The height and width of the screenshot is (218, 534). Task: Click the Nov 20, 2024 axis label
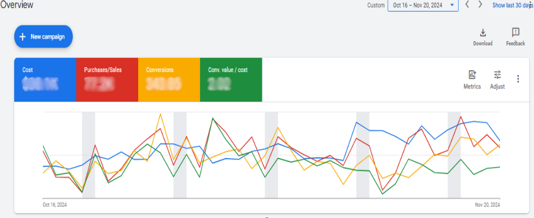tap(487, 205)
